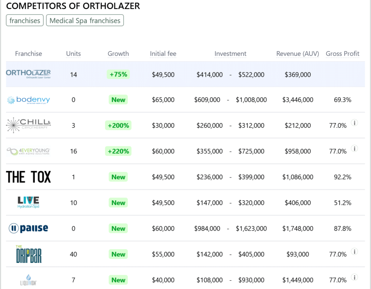Click the $609,000 investment lower value
Screen dimensions: 371x289
click(x=207, y=100)
